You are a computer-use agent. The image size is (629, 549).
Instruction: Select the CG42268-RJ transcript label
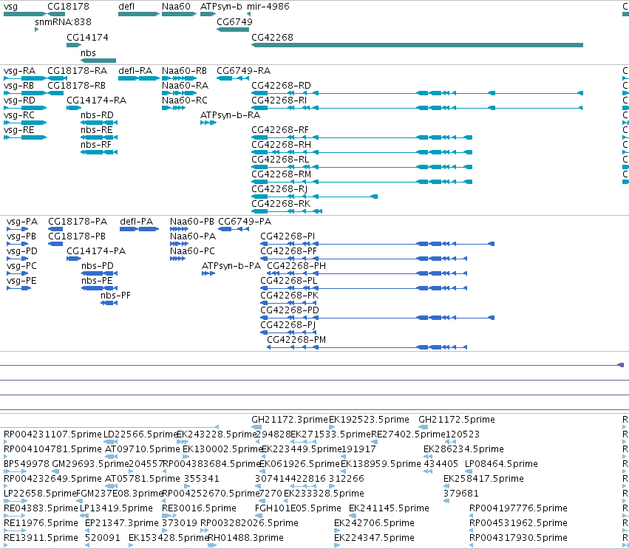(x=279, y=189)
